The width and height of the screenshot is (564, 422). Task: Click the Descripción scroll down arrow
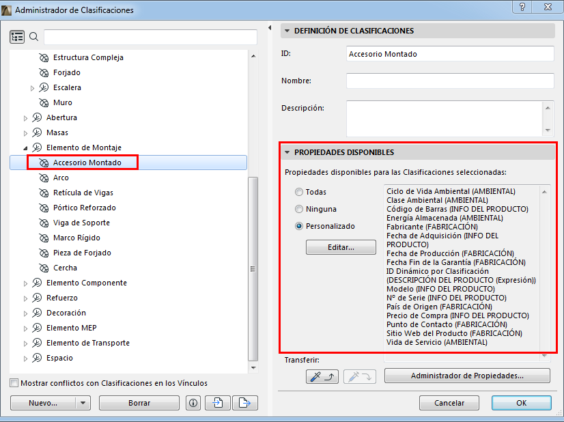548,130
